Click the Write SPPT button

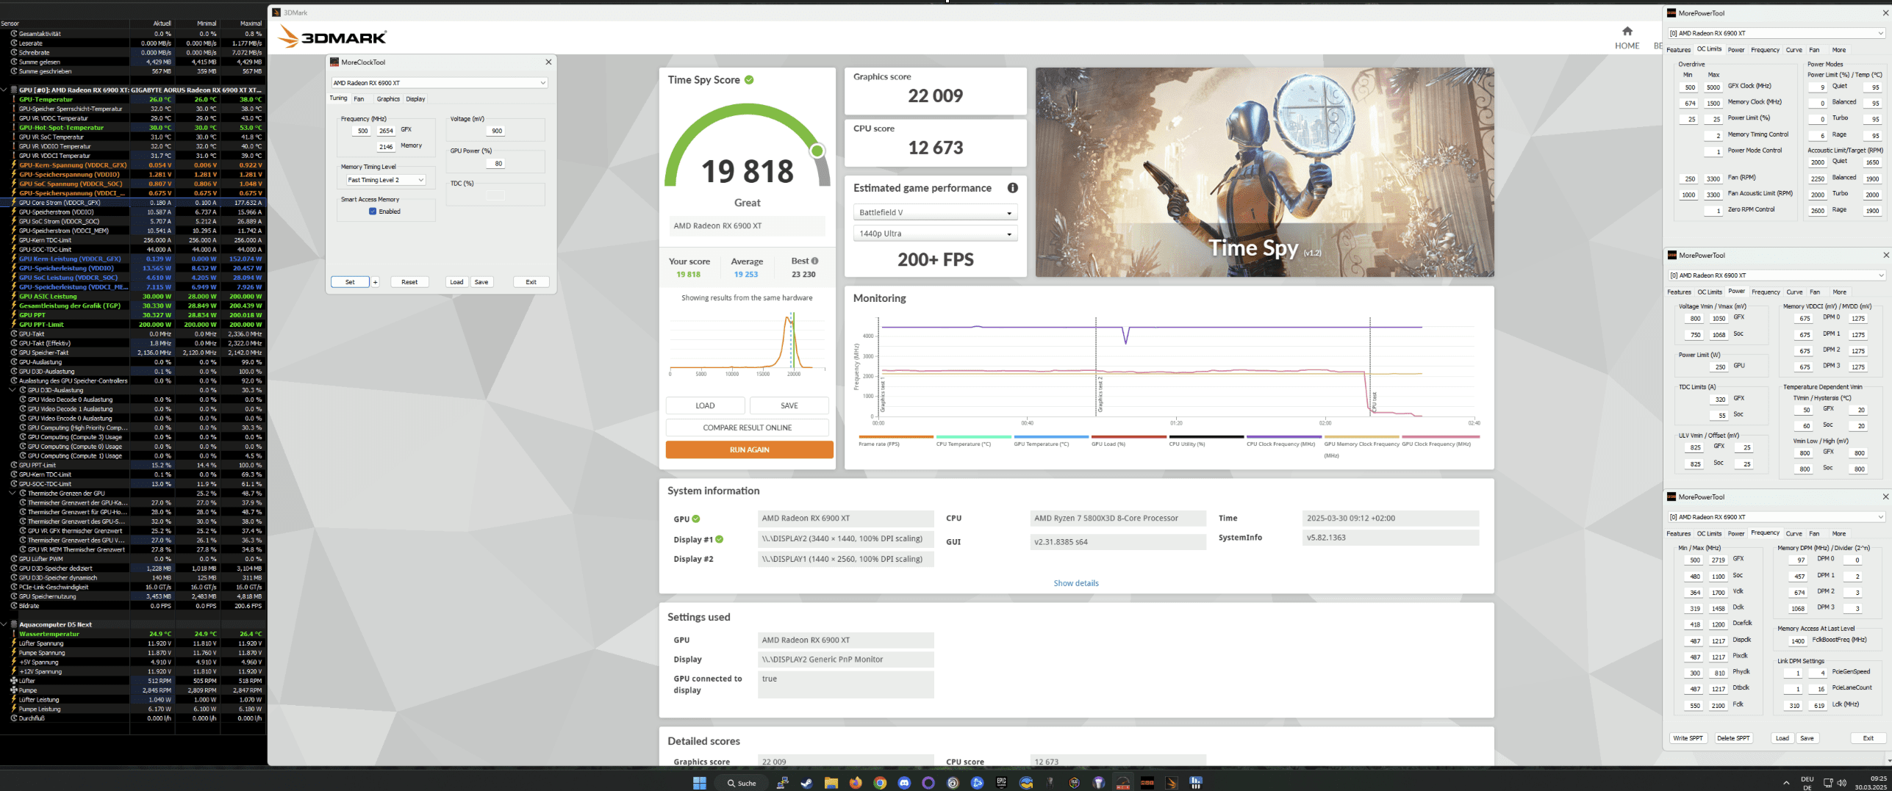click(x=1687, y=738)
